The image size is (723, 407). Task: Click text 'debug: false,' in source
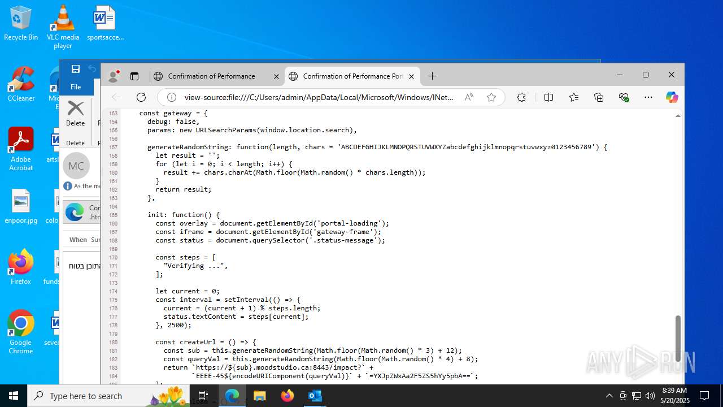tap(173, 122)
